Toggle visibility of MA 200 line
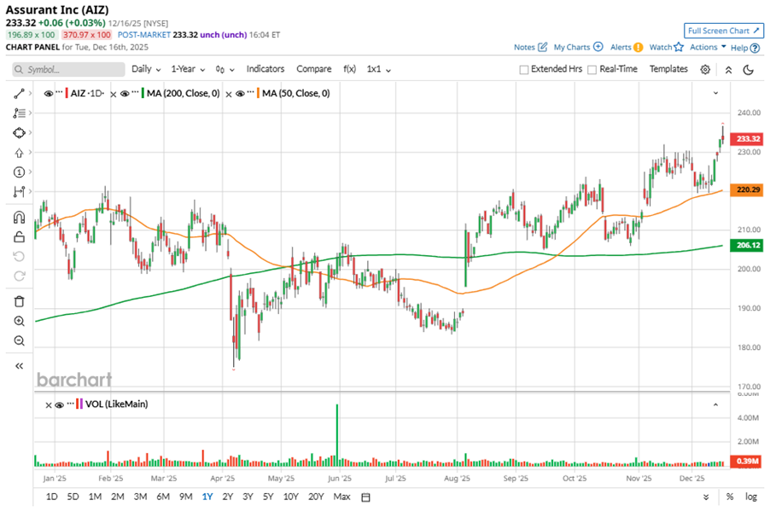770x512 pixels. 125,93
